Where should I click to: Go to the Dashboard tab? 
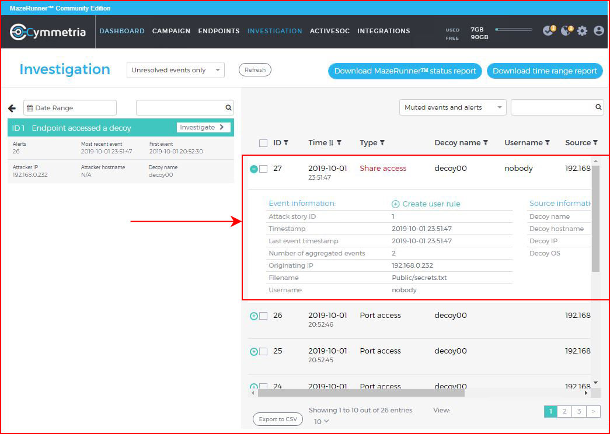click(x=122, y=31)
